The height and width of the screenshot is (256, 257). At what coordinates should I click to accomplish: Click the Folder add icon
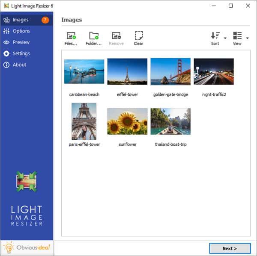pos(93,36)
